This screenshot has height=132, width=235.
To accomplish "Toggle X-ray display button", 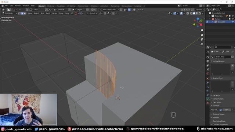I will point(188,13).
